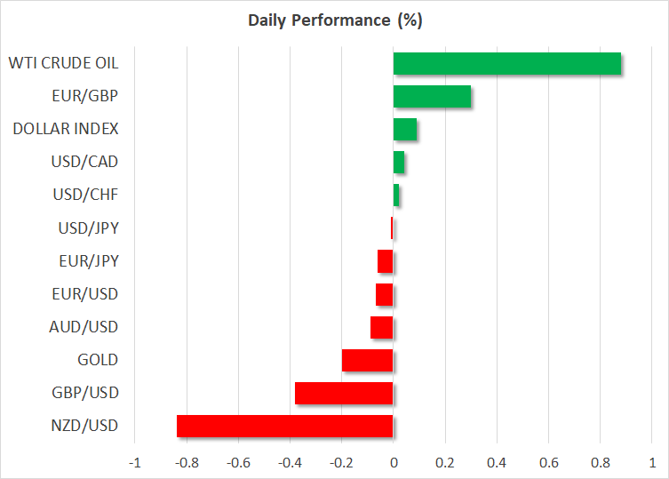Click the Daily Performance (%) chart title

(x=334, y=20)
